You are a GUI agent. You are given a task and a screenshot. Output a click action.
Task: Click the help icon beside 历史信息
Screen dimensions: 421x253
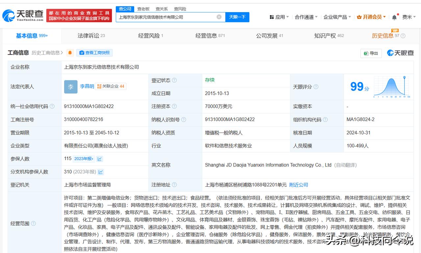coord(403,36)
